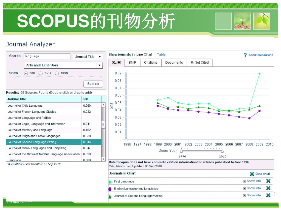The width and height of the screenshot is (281, 210).
Task: Expand Show Info for Journal of Second Language Writing
Action: pos(252,195)
